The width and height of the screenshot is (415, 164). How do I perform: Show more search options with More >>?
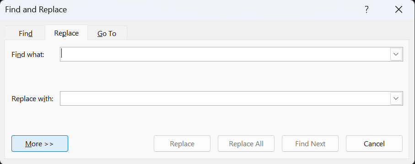click(40, 143)
